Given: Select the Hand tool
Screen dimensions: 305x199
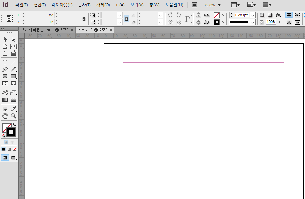Looking at the screenshot, I should click(5, 116).
